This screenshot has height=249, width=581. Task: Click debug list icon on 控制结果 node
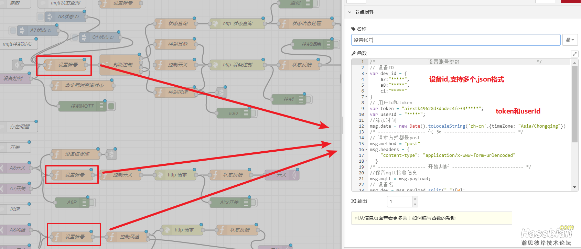pyautogui.click(x=328, y=44)
